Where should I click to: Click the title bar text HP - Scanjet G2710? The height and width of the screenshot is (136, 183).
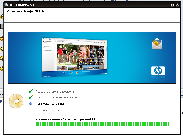tap(22, 5)
